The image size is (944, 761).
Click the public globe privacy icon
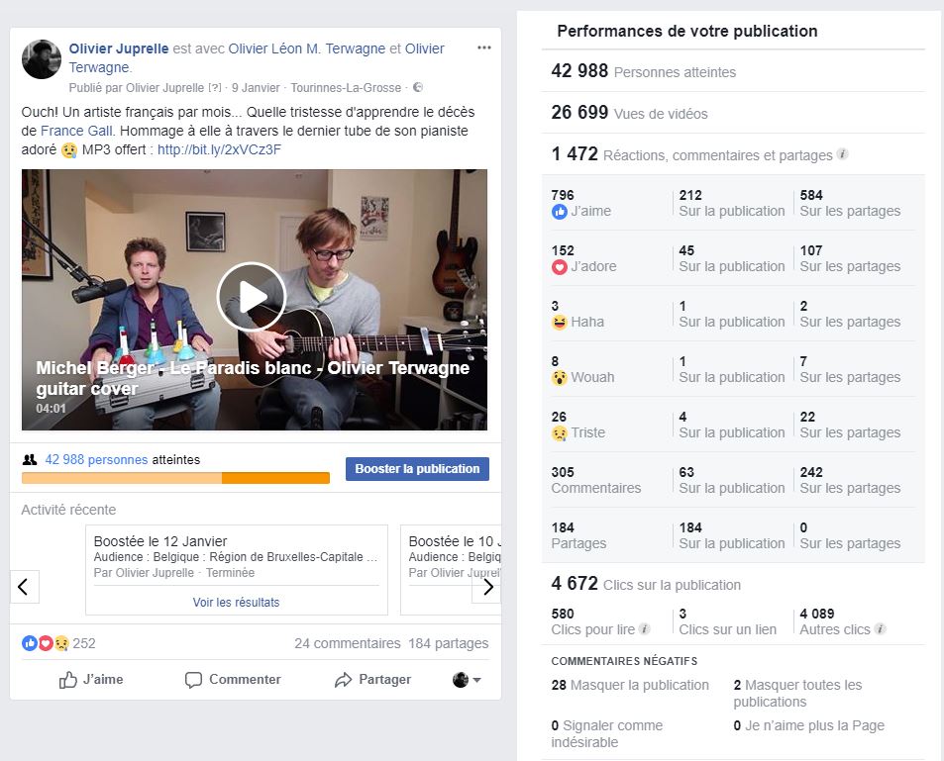tap(418, 87)
